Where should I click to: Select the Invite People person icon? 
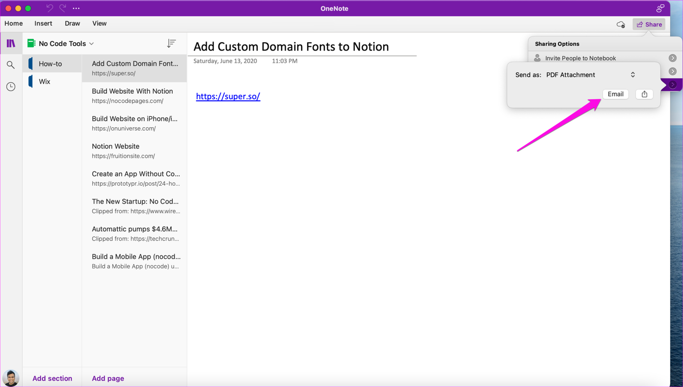pos(537,57)
